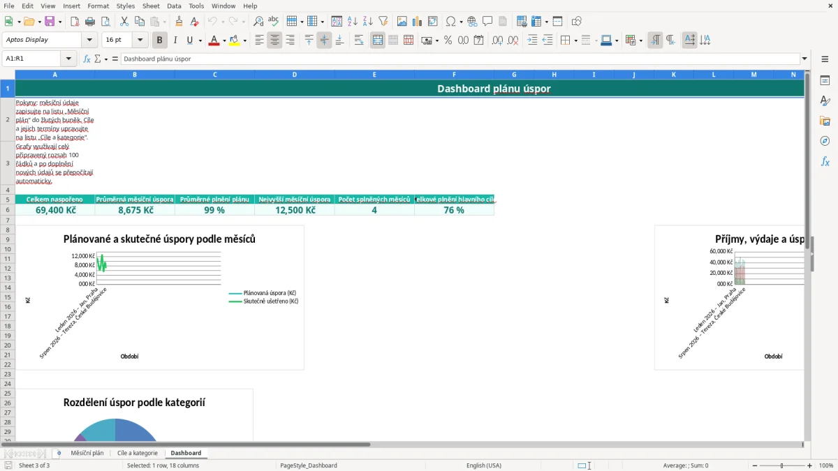Viewport: 838px width, 471px height.
Task: Sort ascending
Action: coord(353,22)
